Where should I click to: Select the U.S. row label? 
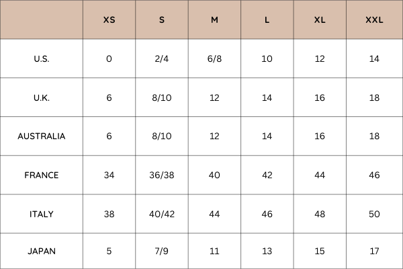[42, 59]
